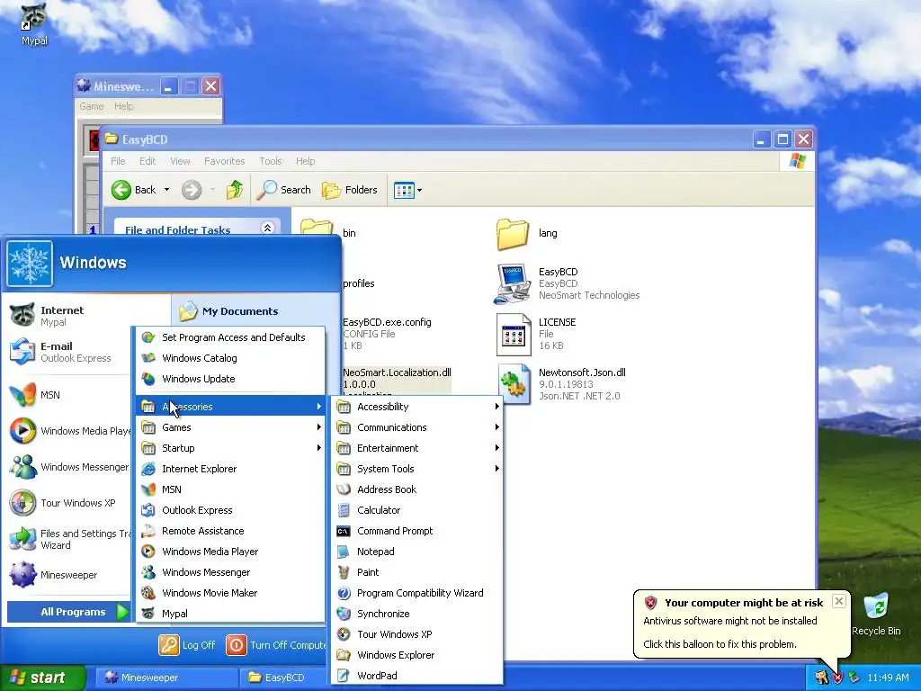Select EasyBCD.exe.config file name
This screenshot has width=921, height=691.
pos(387,322)
